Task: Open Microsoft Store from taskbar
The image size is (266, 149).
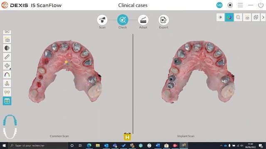Action: tap(166, 145)
